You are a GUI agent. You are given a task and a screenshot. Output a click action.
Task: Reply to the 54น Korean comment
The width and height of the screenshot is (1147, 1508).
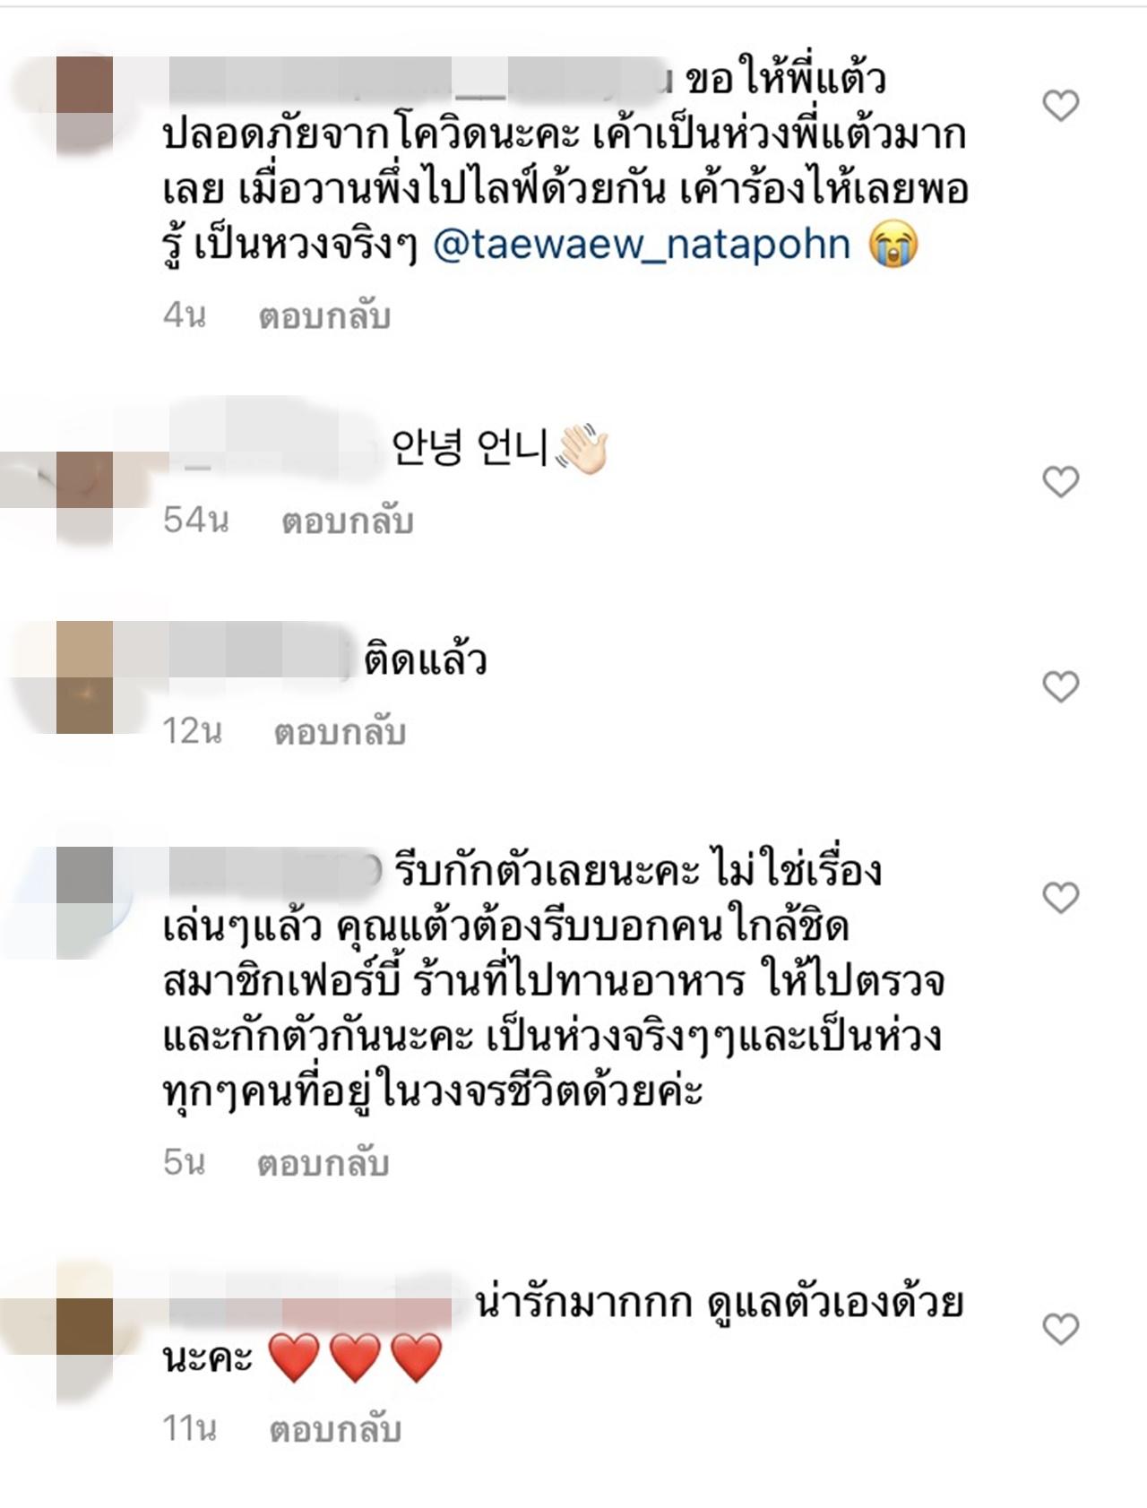348,521
